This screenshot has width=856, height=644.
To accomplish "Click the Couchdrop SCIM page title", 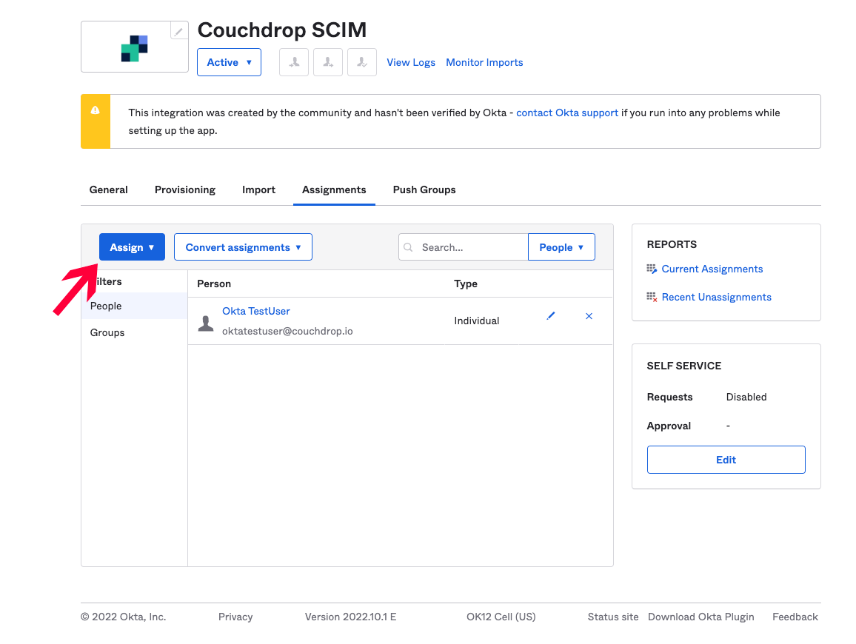I will (281, 30).
